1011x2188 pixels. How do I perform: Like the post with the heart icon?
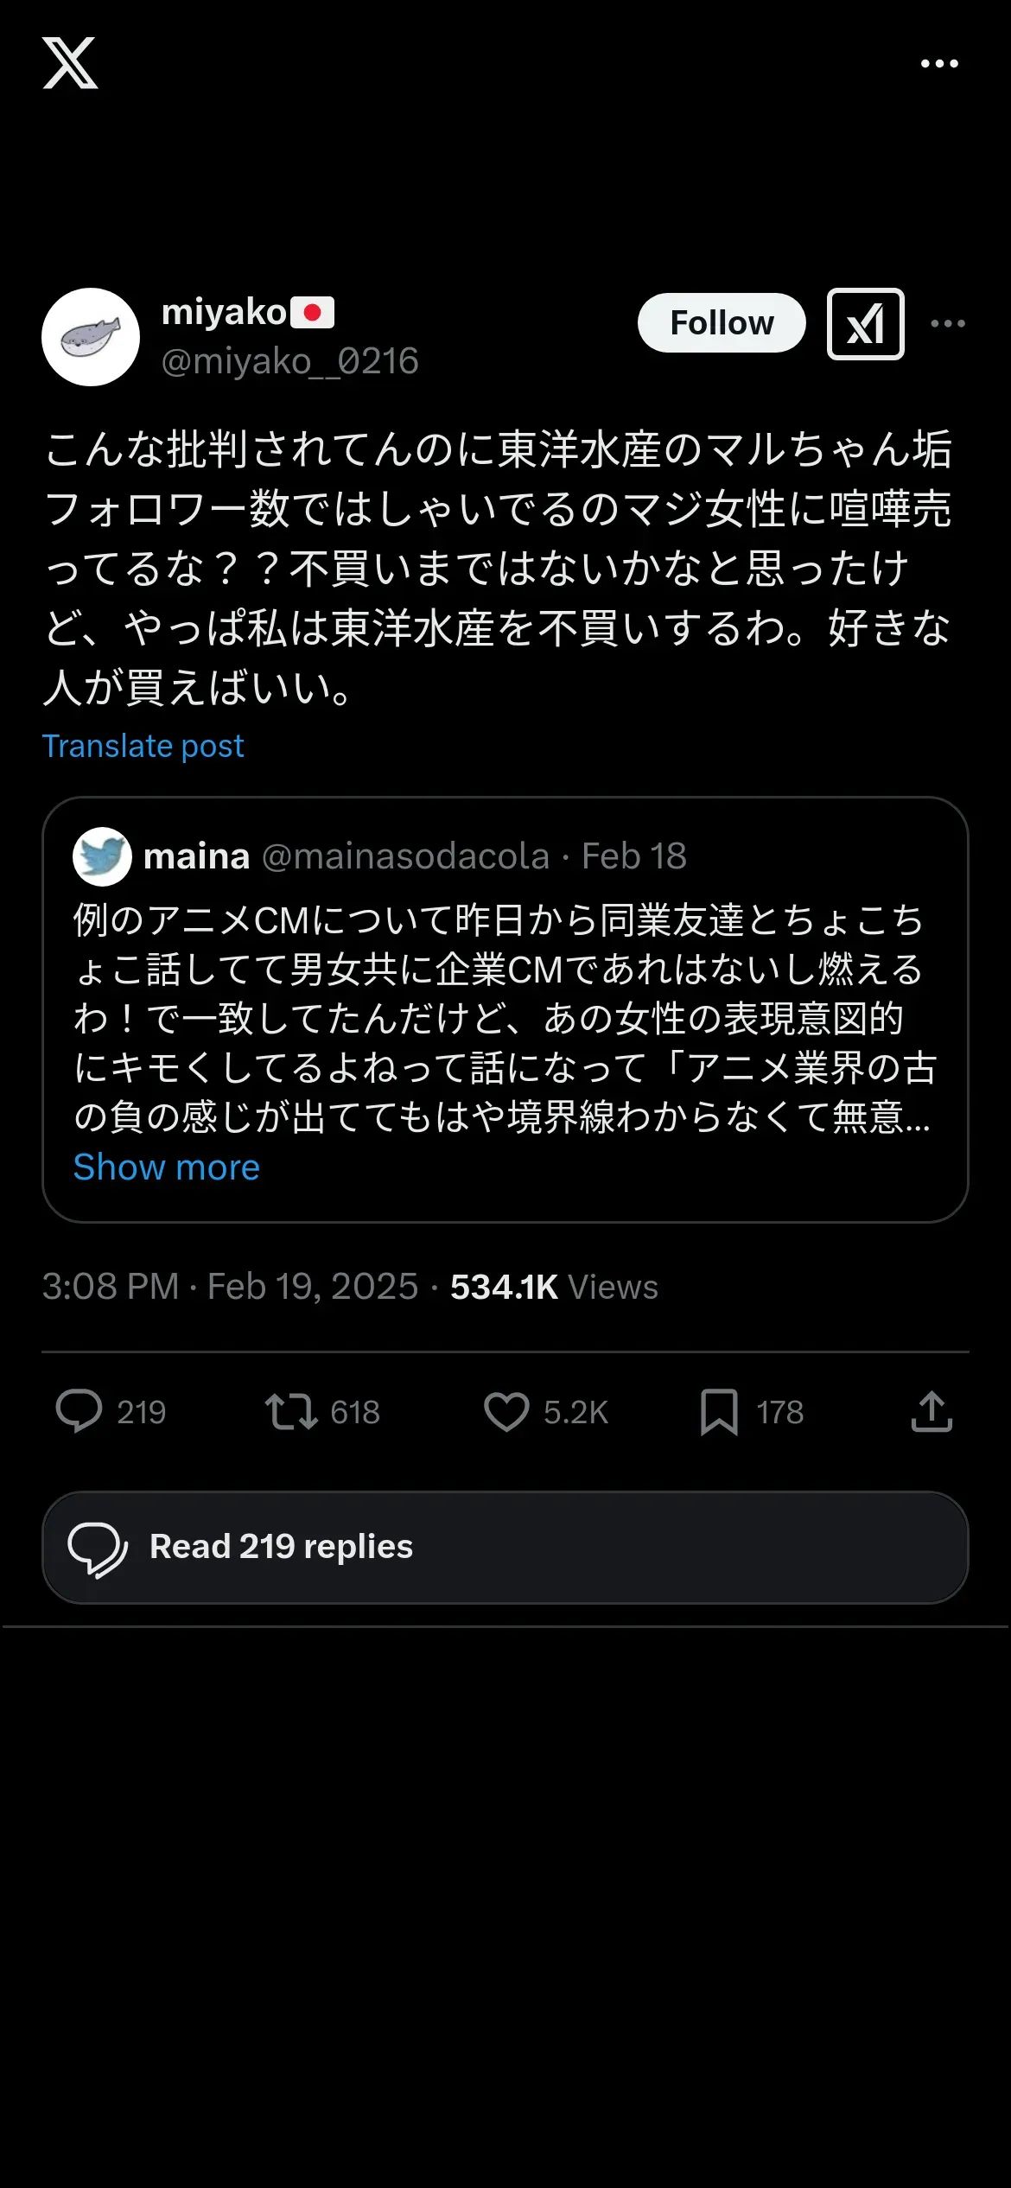[x=506, y=1412]
